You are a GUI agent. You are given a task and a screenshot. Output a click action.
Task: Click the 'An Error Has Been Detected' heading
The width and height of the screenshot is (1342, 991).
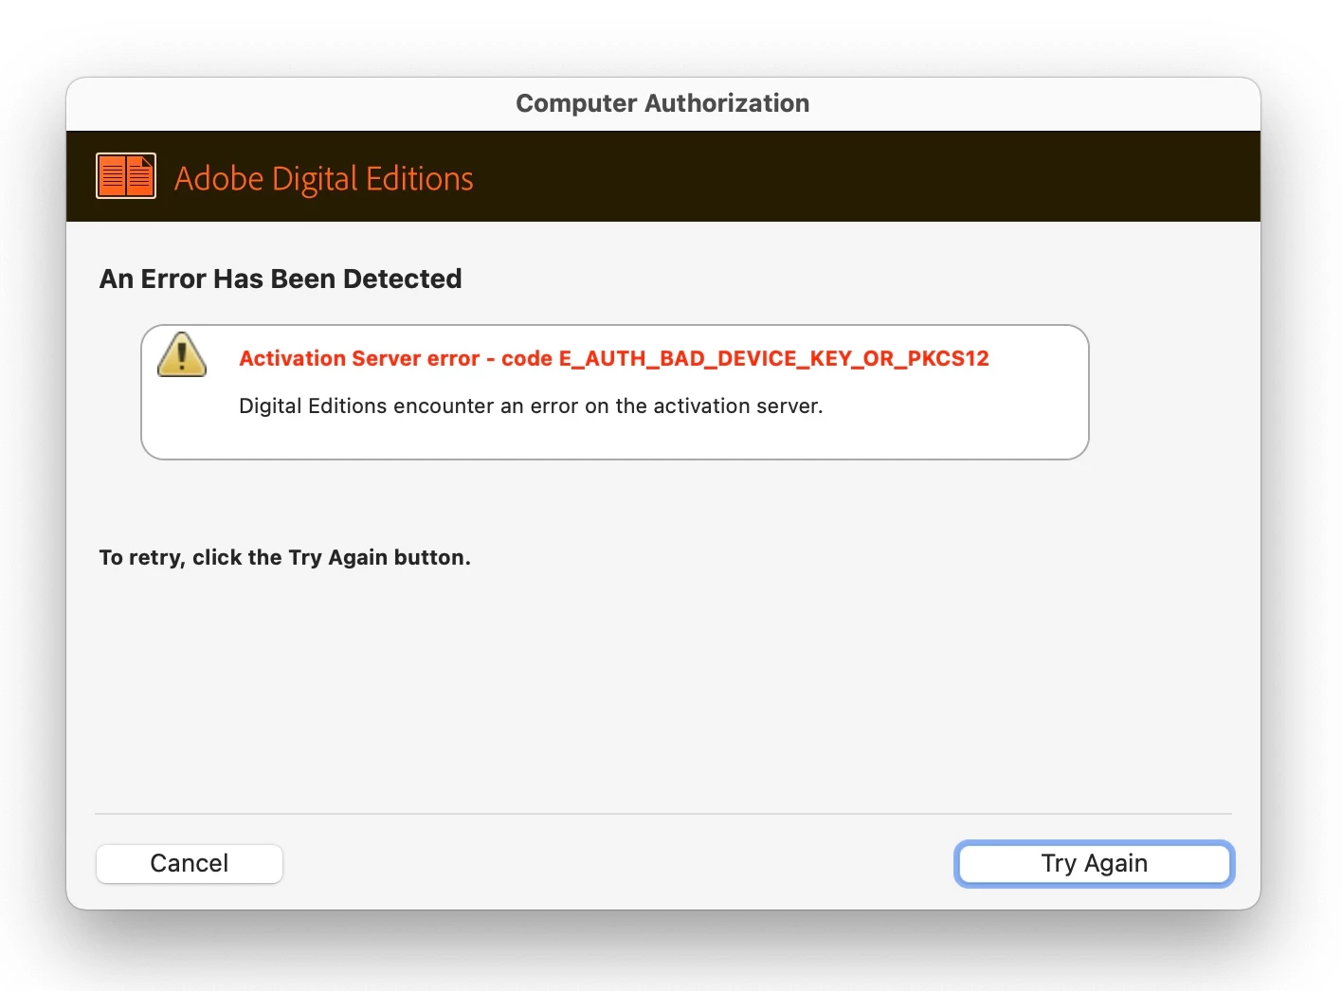coord(281,279)
